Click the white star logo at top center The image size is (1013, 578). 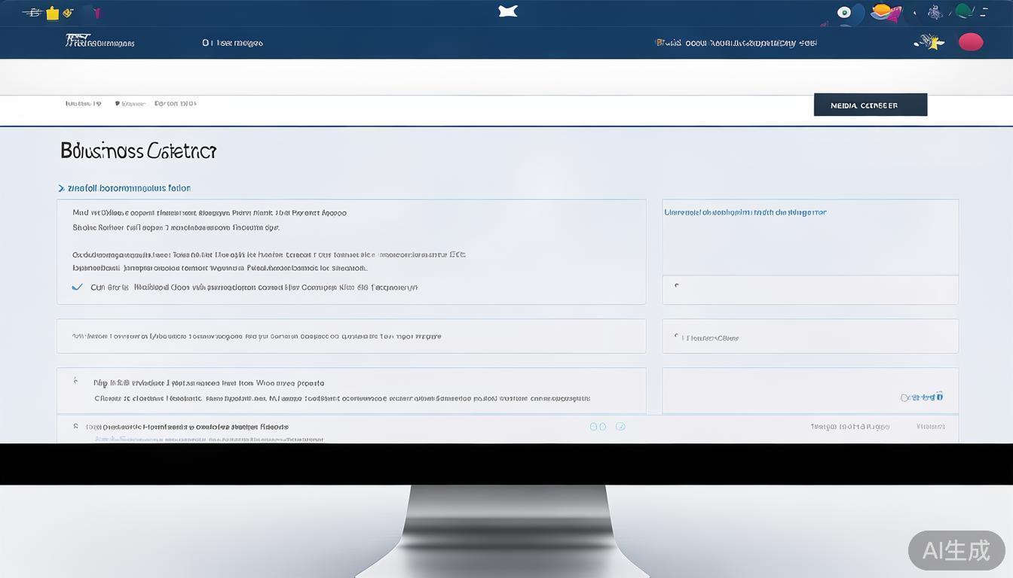point(508,11)
